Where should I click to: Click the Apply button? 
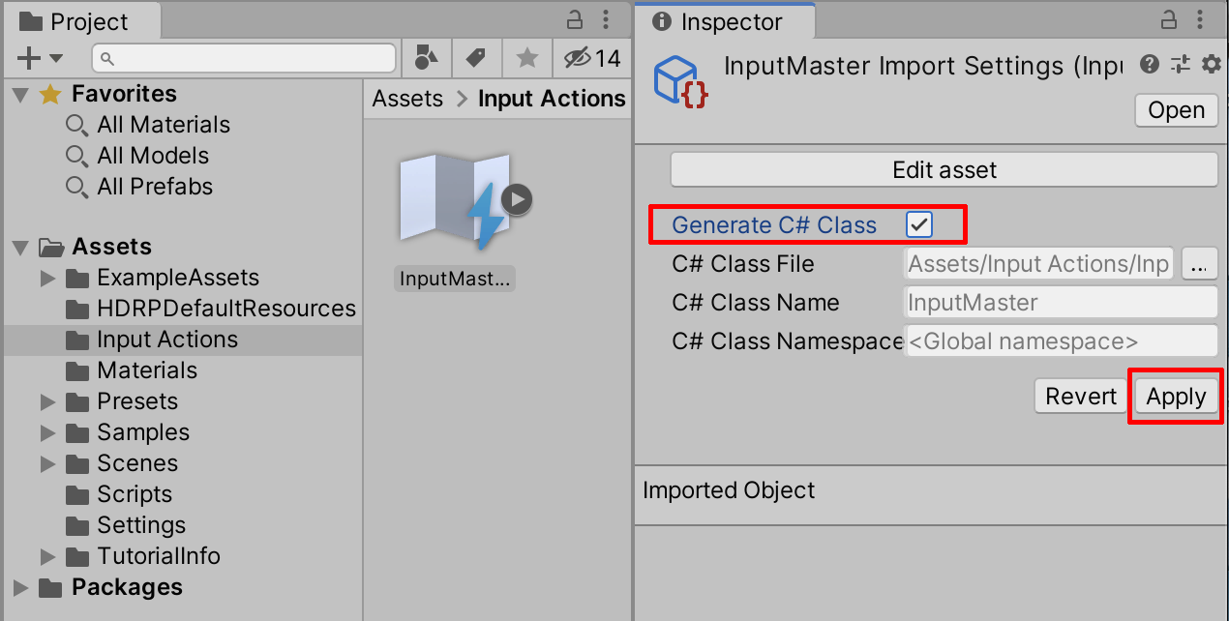(x=1176, y=397)
